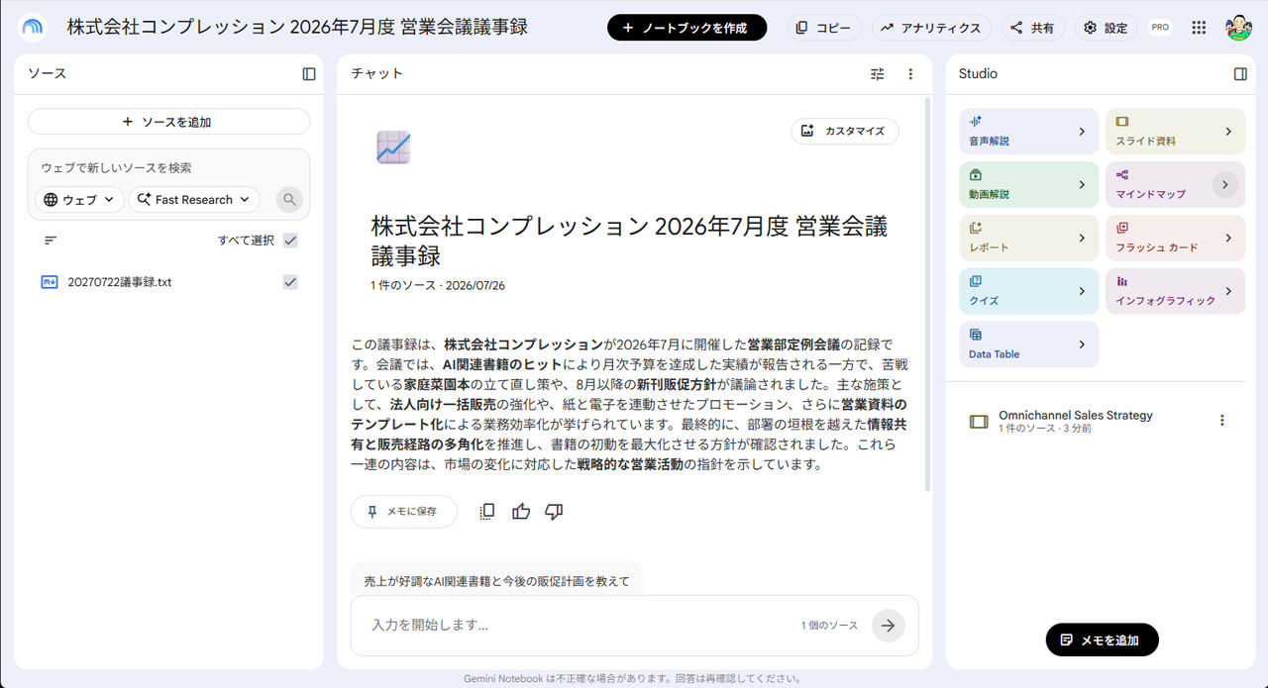Click ソースを追加 button
The height and width of the screenshot is (688, 1268).
168,122
